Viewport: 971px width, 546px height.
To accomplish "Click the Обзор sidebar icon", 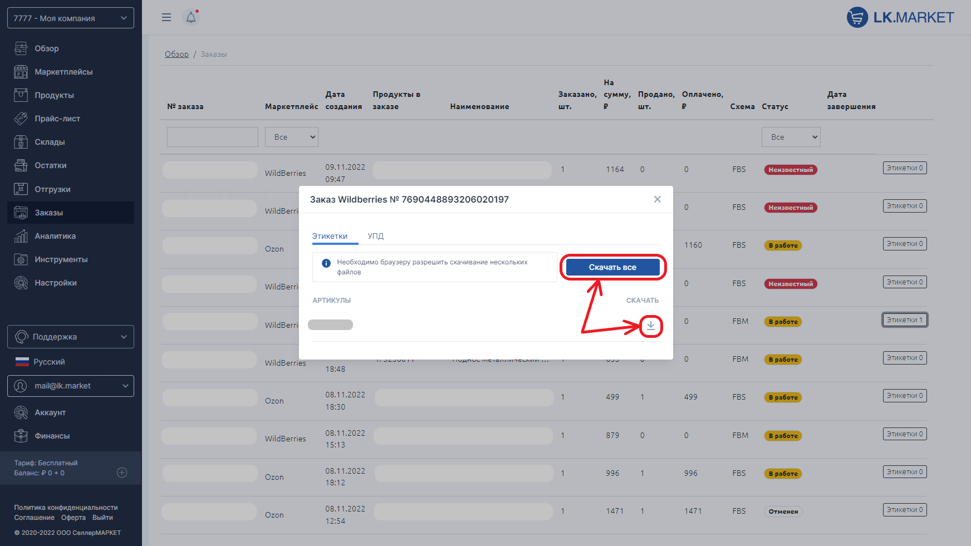I will coord(21,48).
